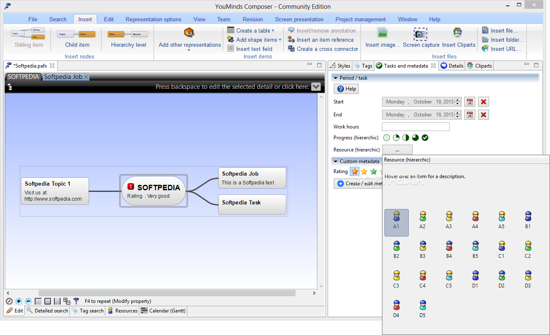Click Create / edit metadata button
The height and width of the screenshot is (335, 550).
(359, 184)
